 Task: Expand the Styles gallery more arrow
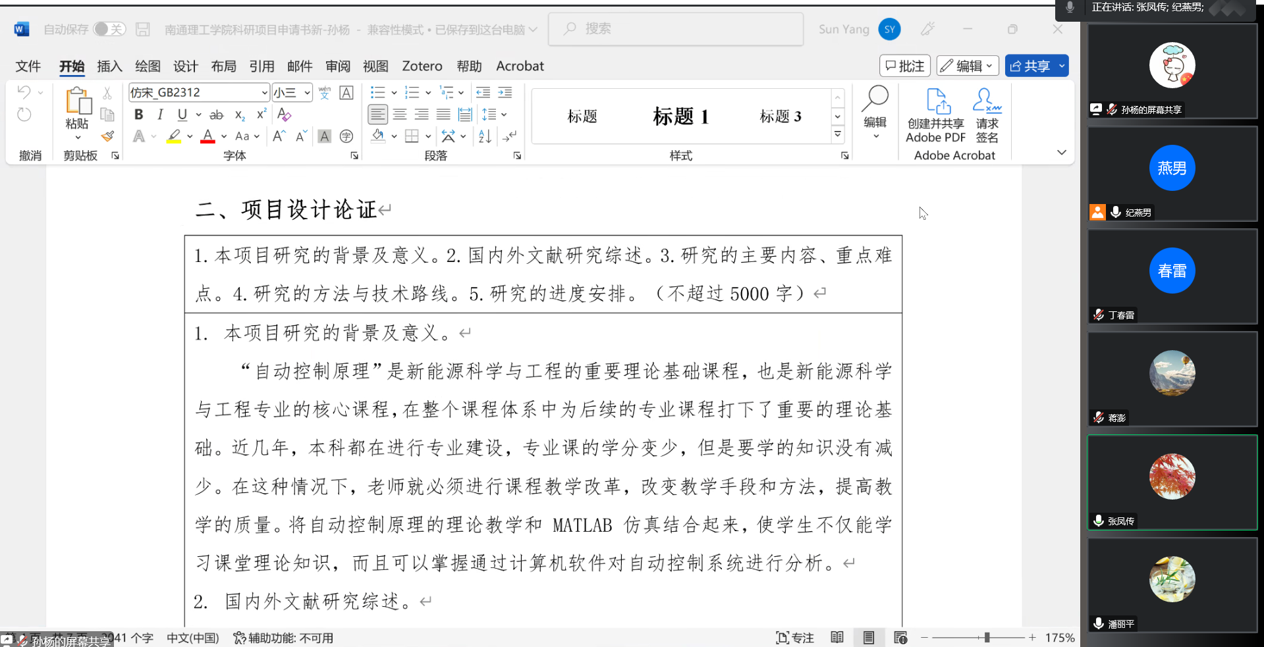pyautogui.click(x=837, y=134)
